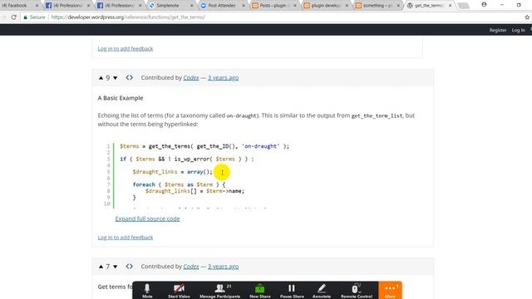
Task: Click 'Log in to add feedback' above 9-vote note
Action: [x=126, y=48]
